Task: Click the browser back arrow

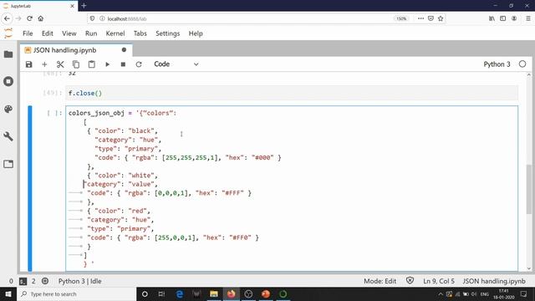Action: 7,18
